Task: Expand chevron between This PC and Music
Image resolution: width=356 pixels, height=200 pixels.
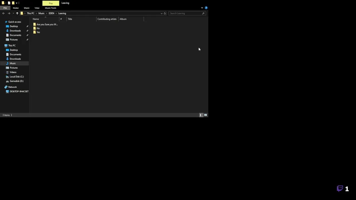Action: [x=36, y=13]
